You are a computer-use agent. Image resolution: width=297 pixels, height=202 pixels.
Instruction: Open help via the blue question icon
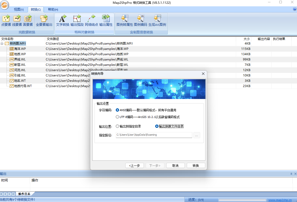[295, 9]
